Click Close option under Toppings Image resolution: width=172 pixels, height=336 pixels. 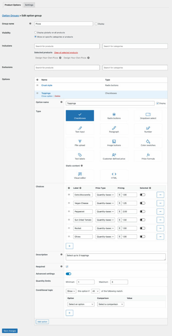click(47, 96)
